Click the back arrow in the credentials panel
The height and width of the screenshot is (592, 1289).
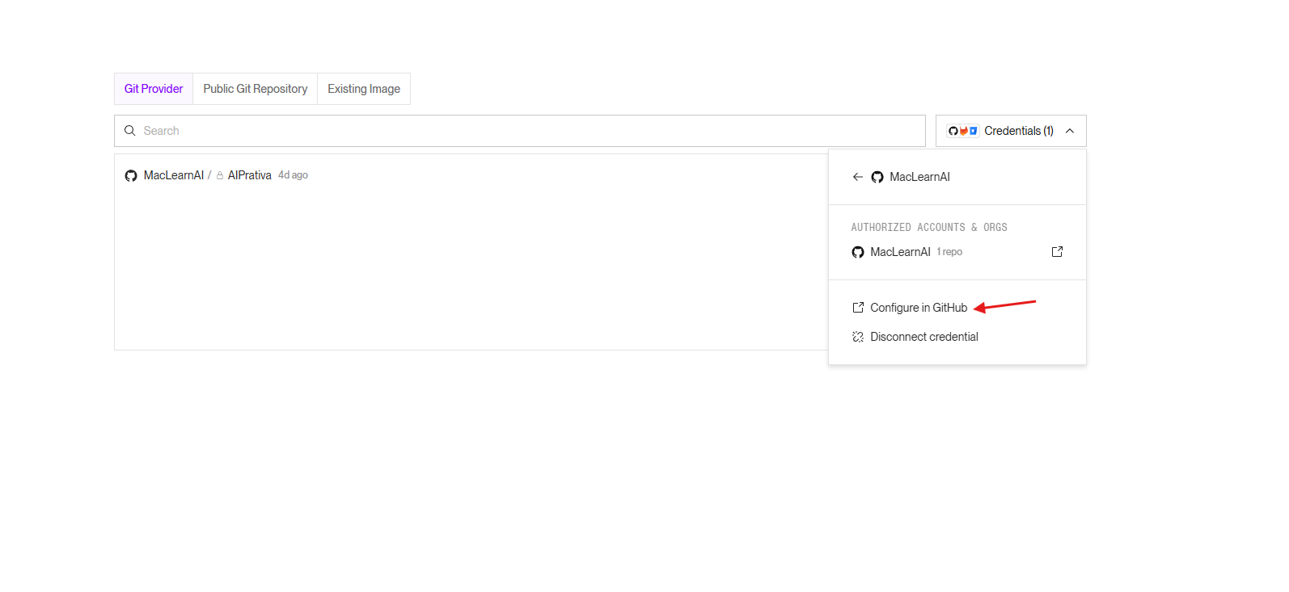[x=857, y=177]
